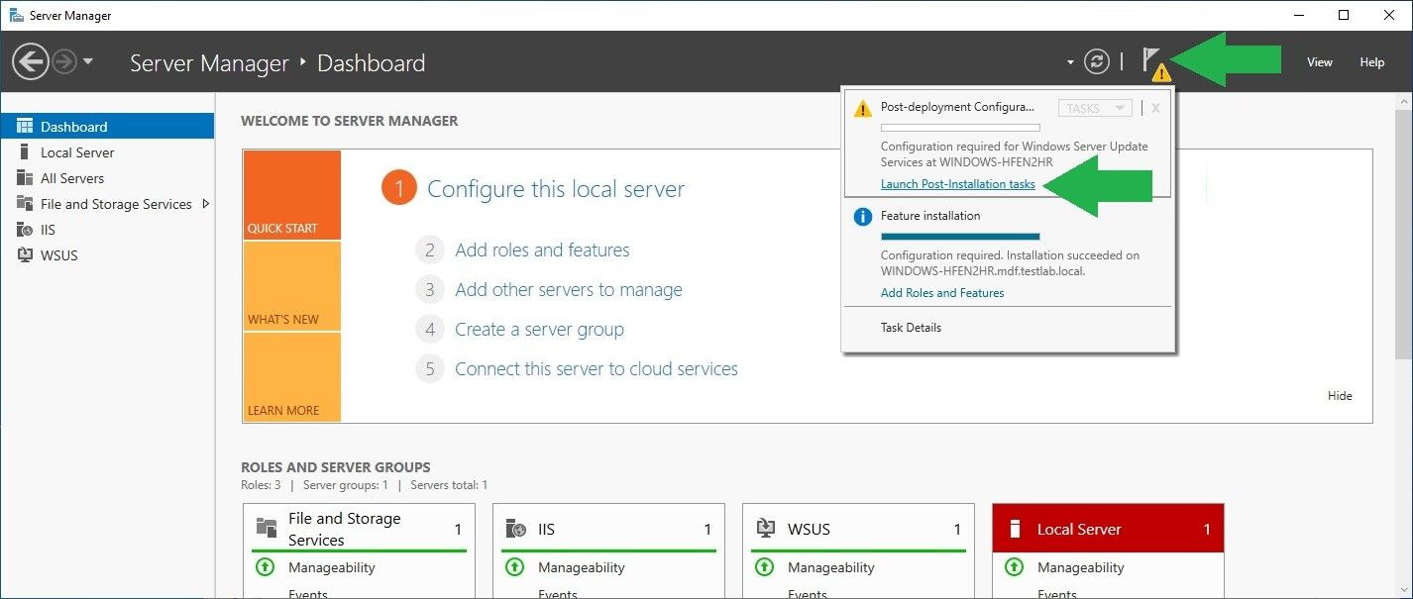Open the navigation history dropdown arrow
The height and width of the screenshot is (599, 1413).
point(88,61)
